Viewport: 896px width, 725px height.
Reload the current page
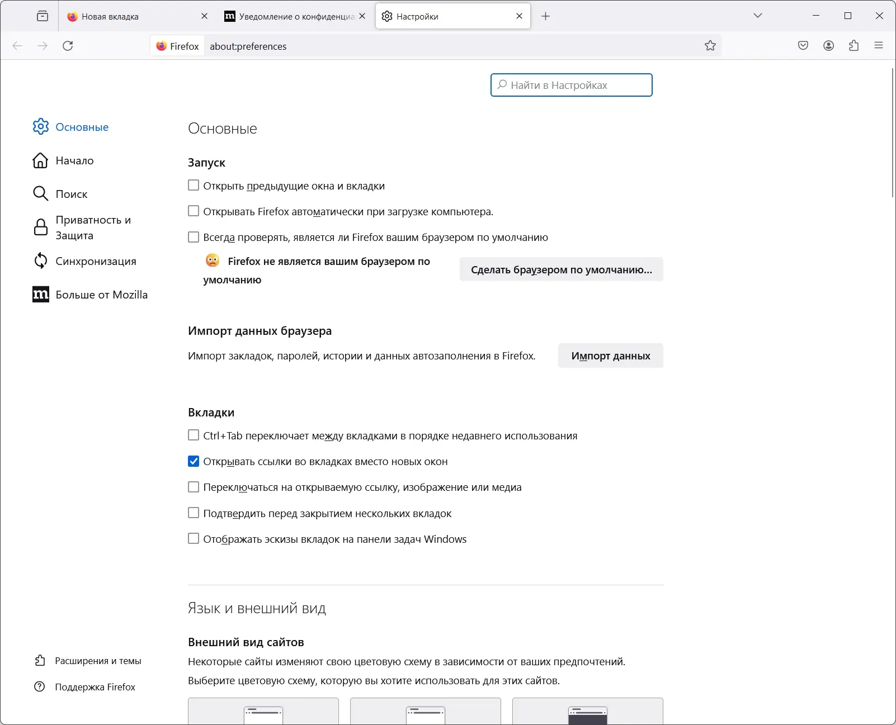68,46
